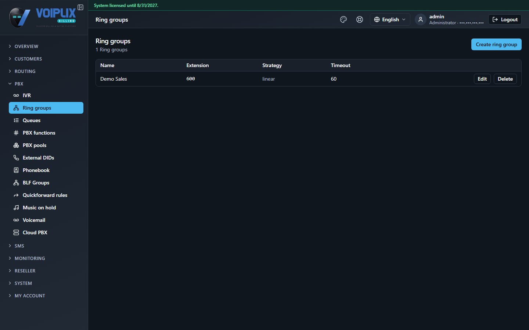Navigate to Cloud PBX

[x=46, y=232]
